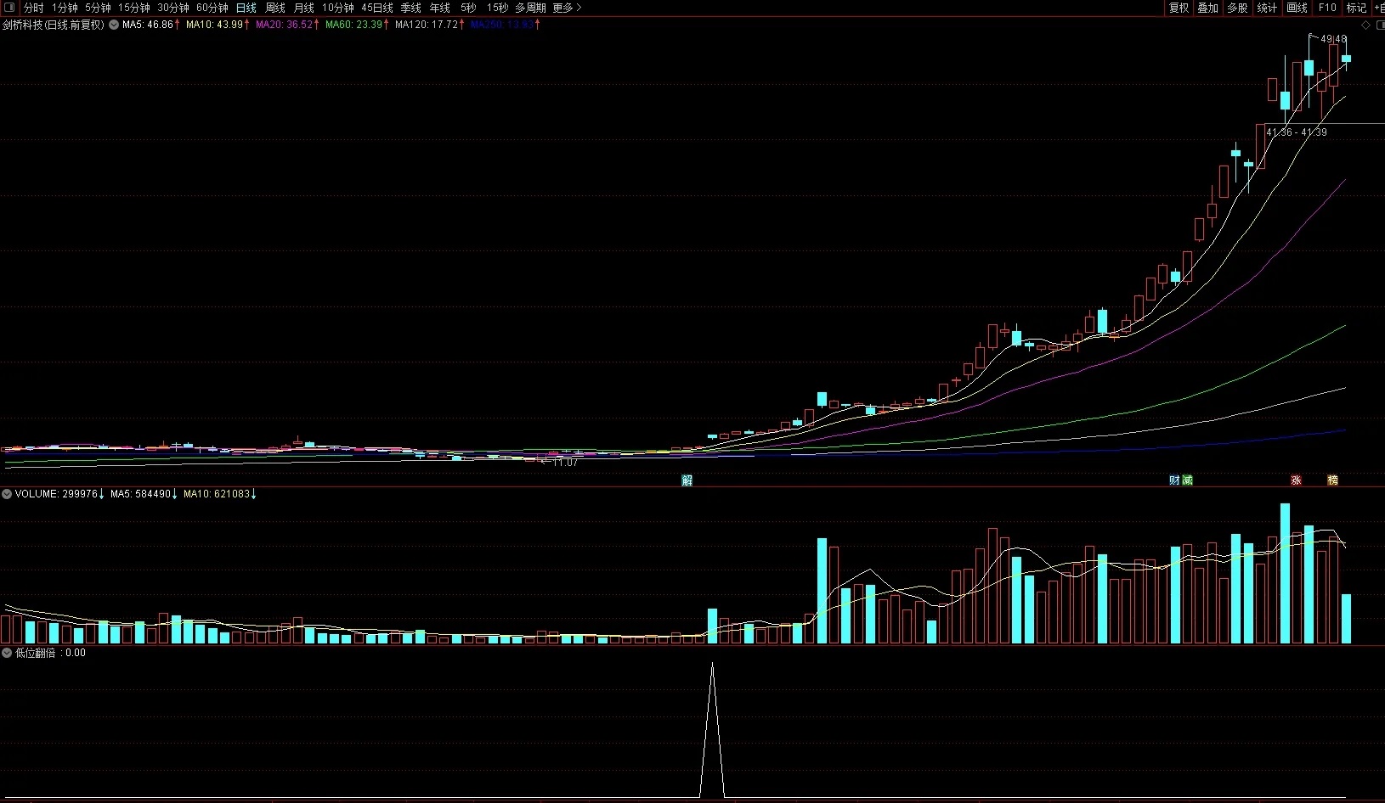Open the 低位翻倍 indicator dropdown circle
This screenshot has height=803, width=1385.
7,653
